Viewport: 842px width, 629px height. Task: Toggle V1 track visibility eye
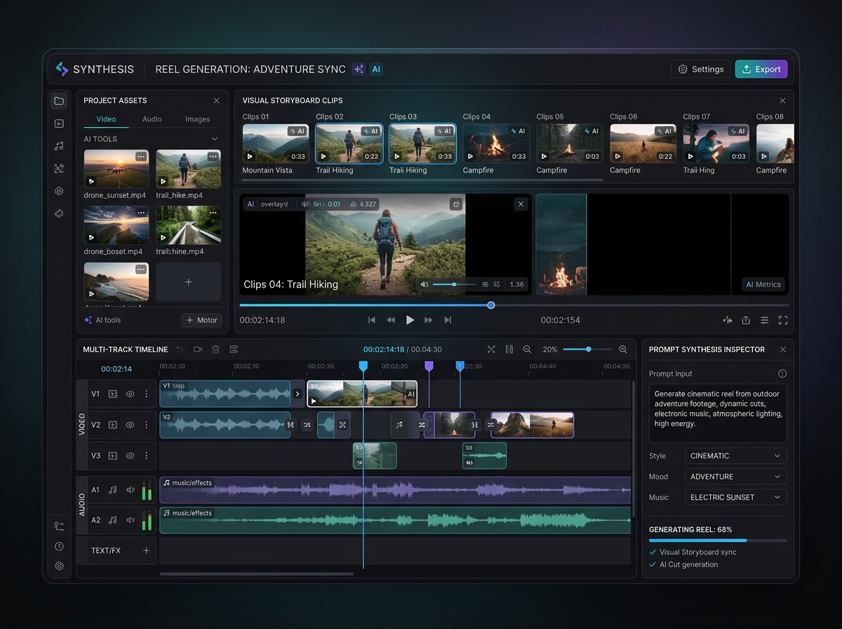pos(130,394)
